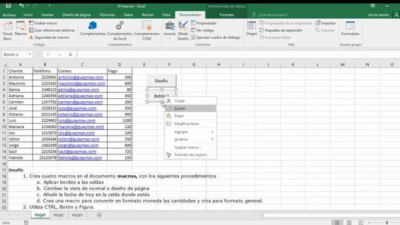Open mauricio@guaymax.com link
The image size is (400, 225).
(81, 83)
